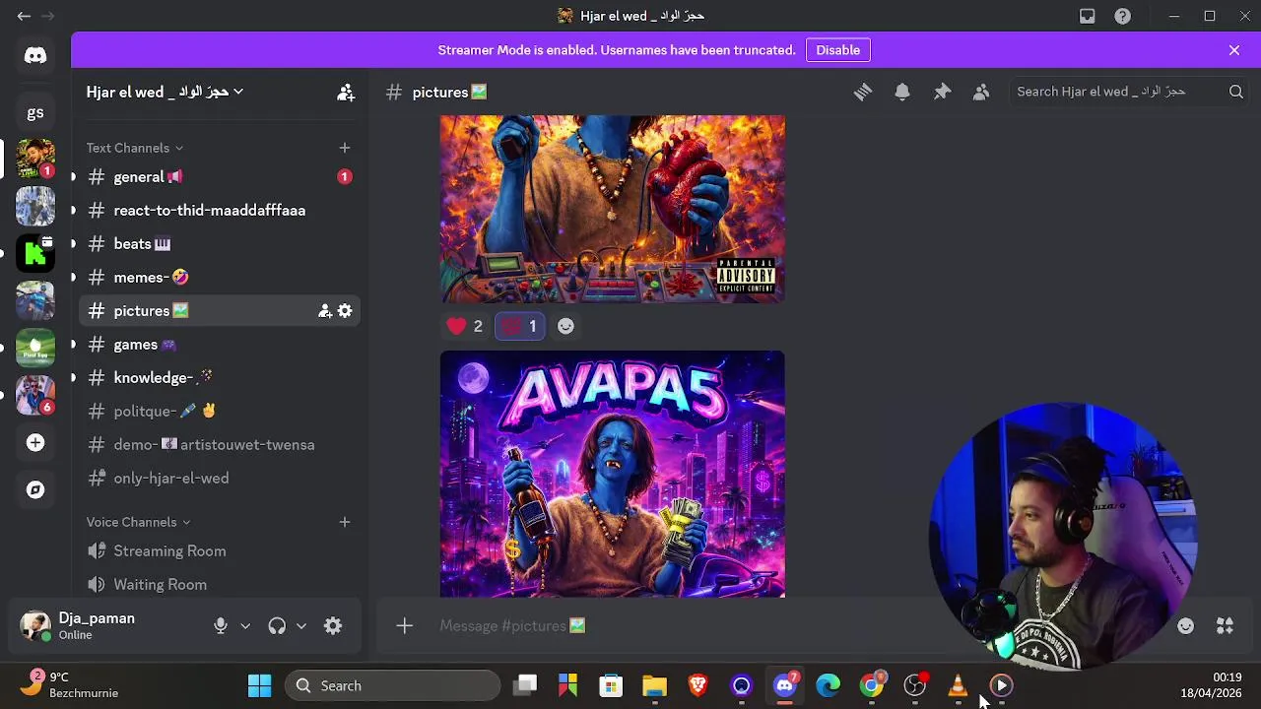Navigate back with left arrow

click(x=24, y=16)
